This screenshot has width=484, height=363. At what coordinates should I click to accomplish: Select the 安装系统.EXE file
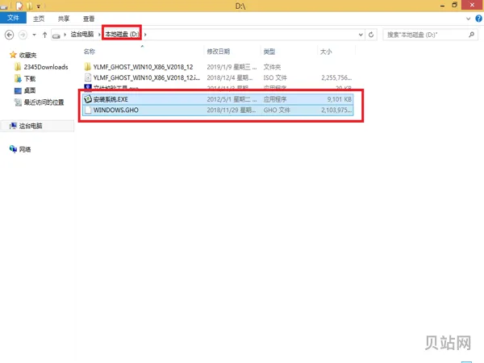pyautogui.click(x=111, y=99)
